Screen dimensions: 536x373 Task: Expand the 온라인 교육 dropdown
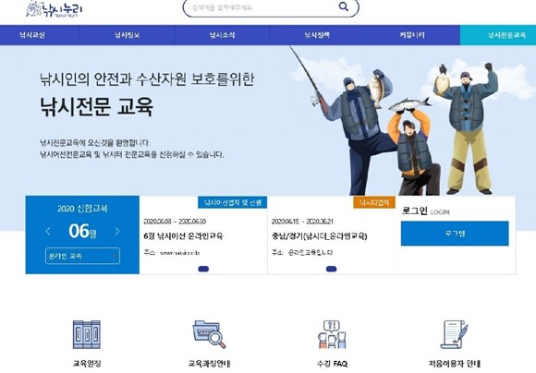coord(82,256)
